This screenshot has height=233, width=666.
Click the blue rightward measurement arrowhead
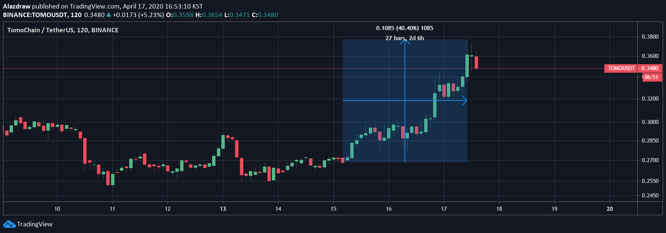(464, 101)
